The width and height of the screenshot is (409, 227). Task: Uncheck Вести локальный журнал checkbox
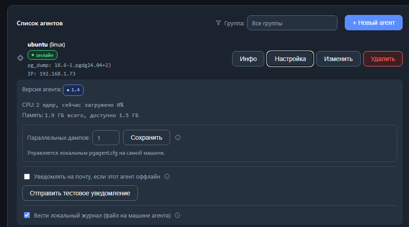27,215
